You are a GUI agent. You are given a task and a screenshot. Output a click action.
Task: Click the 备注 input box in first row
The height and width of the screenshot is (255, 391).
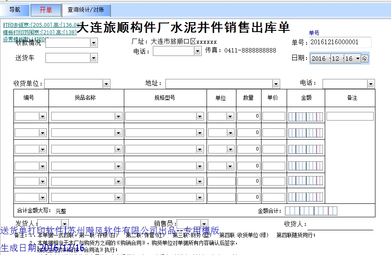[350, 116]
